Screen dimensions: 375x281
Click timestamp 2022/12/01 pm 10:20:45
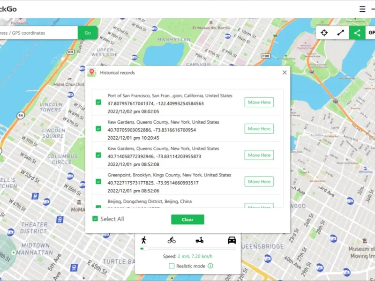point(133,138)
